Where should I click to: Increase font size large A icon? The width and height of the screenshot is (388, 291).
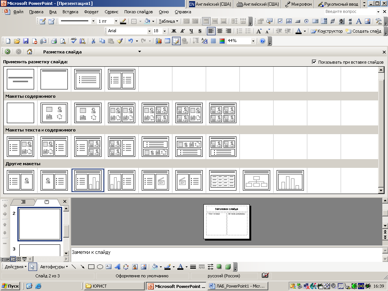pyautogui.click(x=259, y=31)
